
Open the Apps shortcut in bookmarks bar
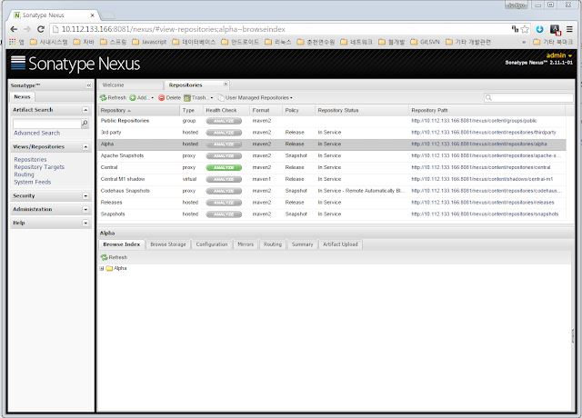[16, 42]
